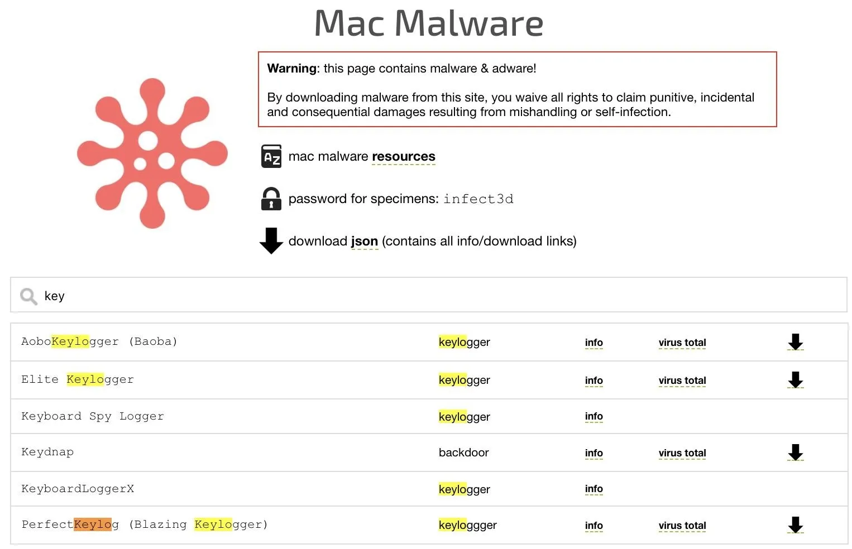The image size is (852, 549).
Task: Open info link for Keydnap
Action: pos(593,453)
